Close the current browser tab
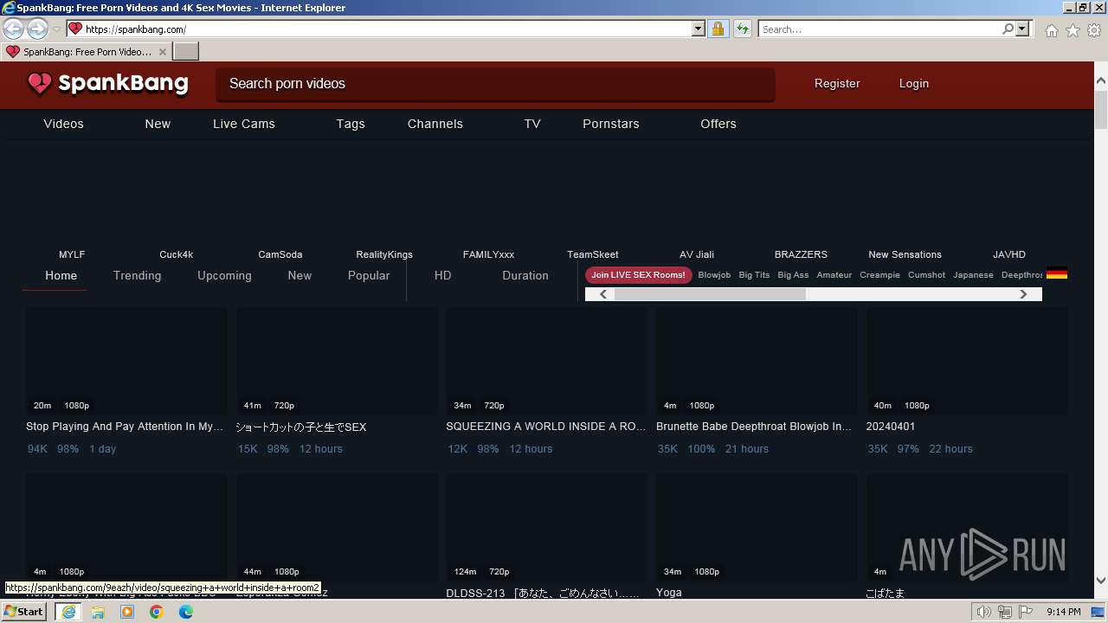This screenshot has width=1108, height=623. coord(162,52)
